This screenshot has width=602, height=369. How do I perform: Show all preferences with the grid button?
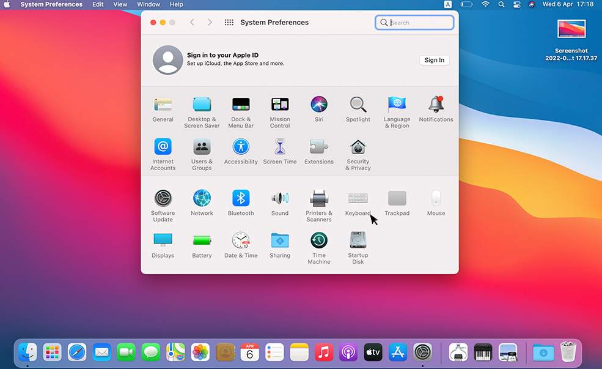pos(229,22)
